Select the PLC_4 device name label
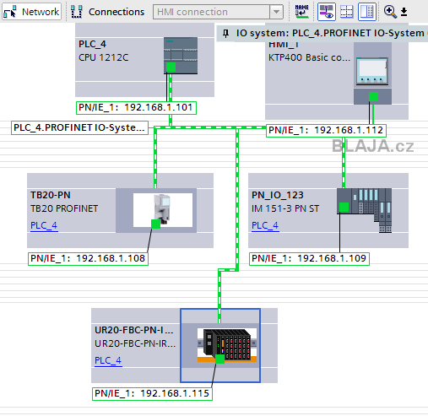 pyautogui.click(x=92, y=44)
